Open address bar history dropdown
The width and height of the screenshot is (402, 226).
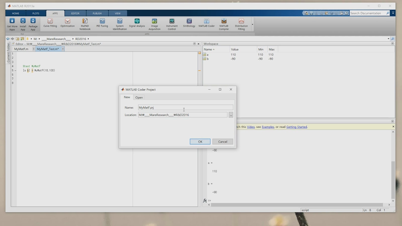(388, 39)
